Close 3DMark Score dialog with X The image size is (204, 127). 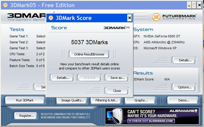tap(129, 18)
